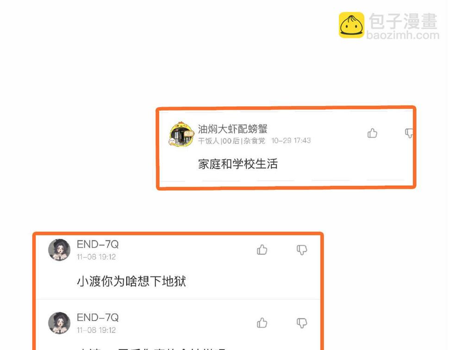Like the comment by 油焖大虾配螃蟹

tap(372, 133)
